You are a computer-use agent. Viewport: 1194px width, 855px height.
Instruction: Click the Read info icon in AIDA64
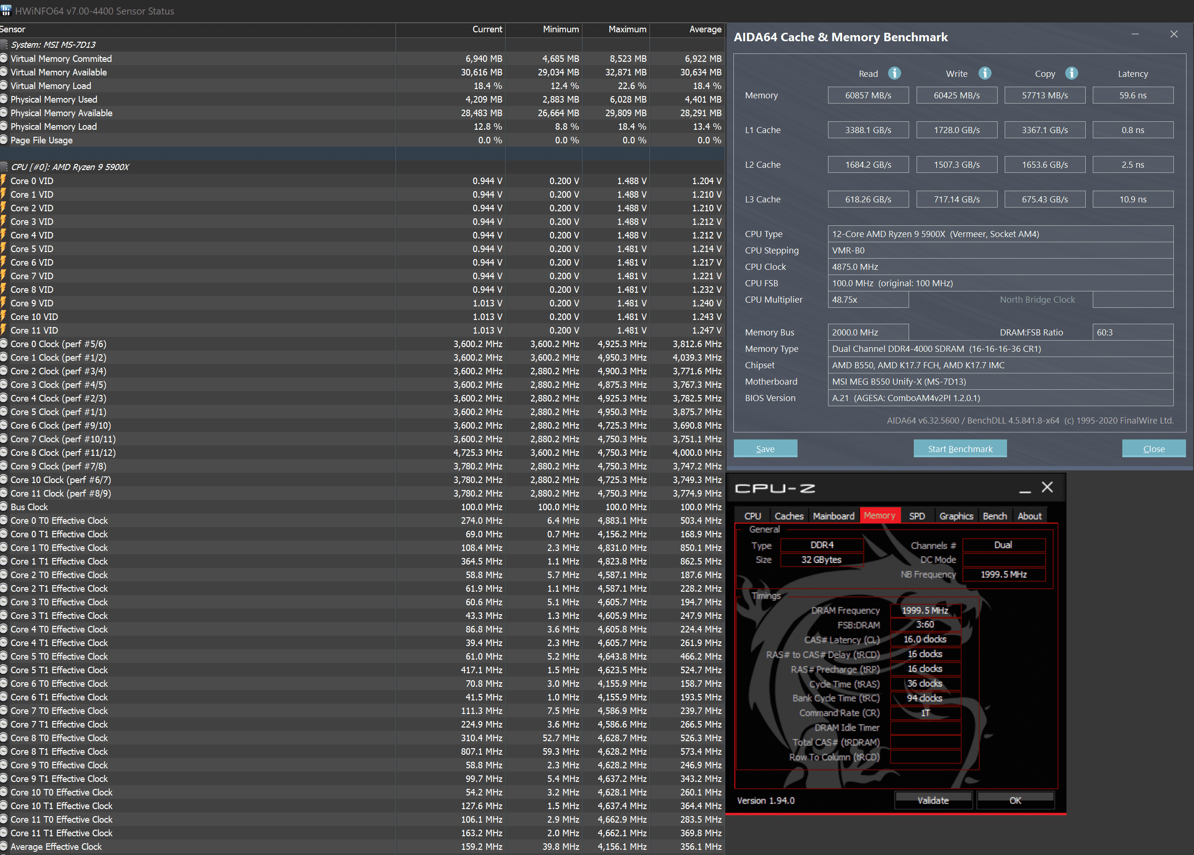(x=895, y=73)
